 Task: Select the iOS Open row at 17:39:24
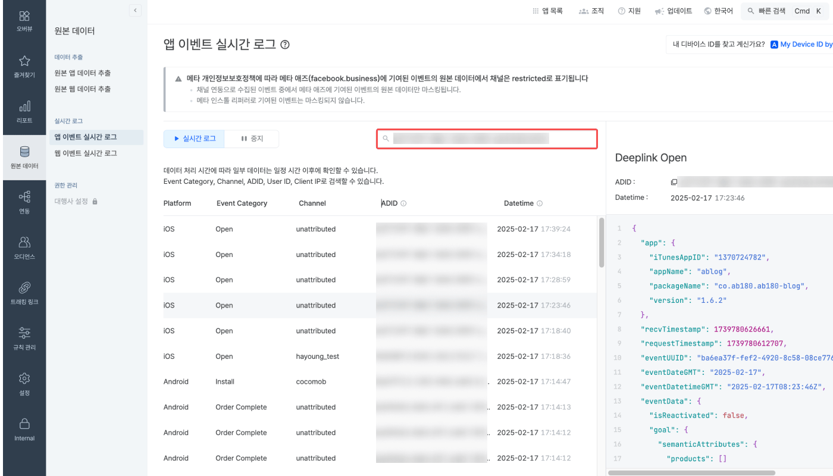click(380, 229)
